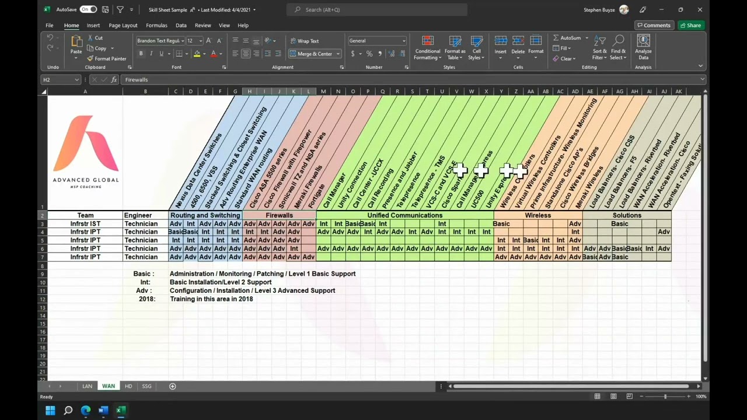The width and height of the screenshot is (747, 420).
Task: Toggle Underline formatting
Action: point(162,54)
